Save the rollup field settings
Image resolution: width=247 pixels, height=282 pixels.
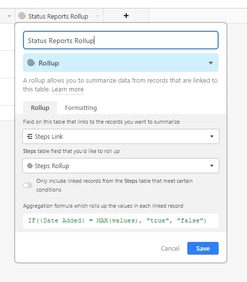(x=203, y=248)
